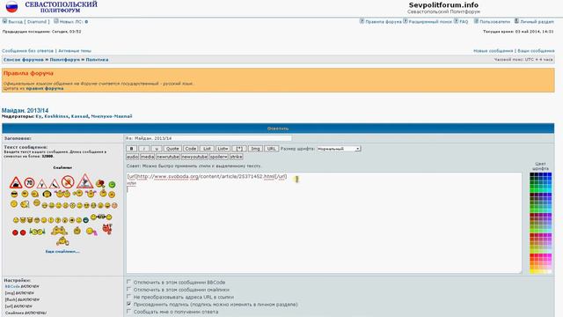Click the Russian flag forum logo
Screen dimensions: 563x317
(x=11, y=6)
